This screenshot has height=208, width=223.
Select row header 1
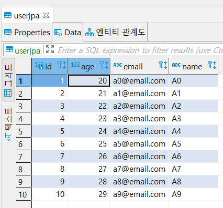point(24,81)
